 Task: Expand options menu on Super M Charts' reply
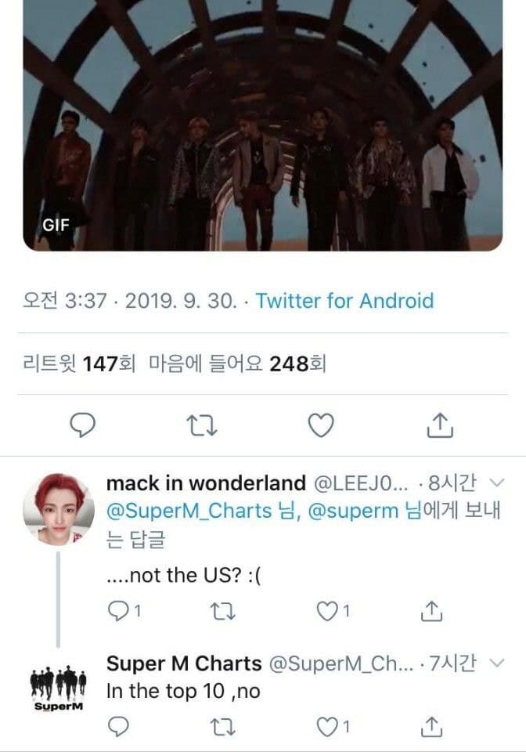pyautogui.click(x=495, y=663)
